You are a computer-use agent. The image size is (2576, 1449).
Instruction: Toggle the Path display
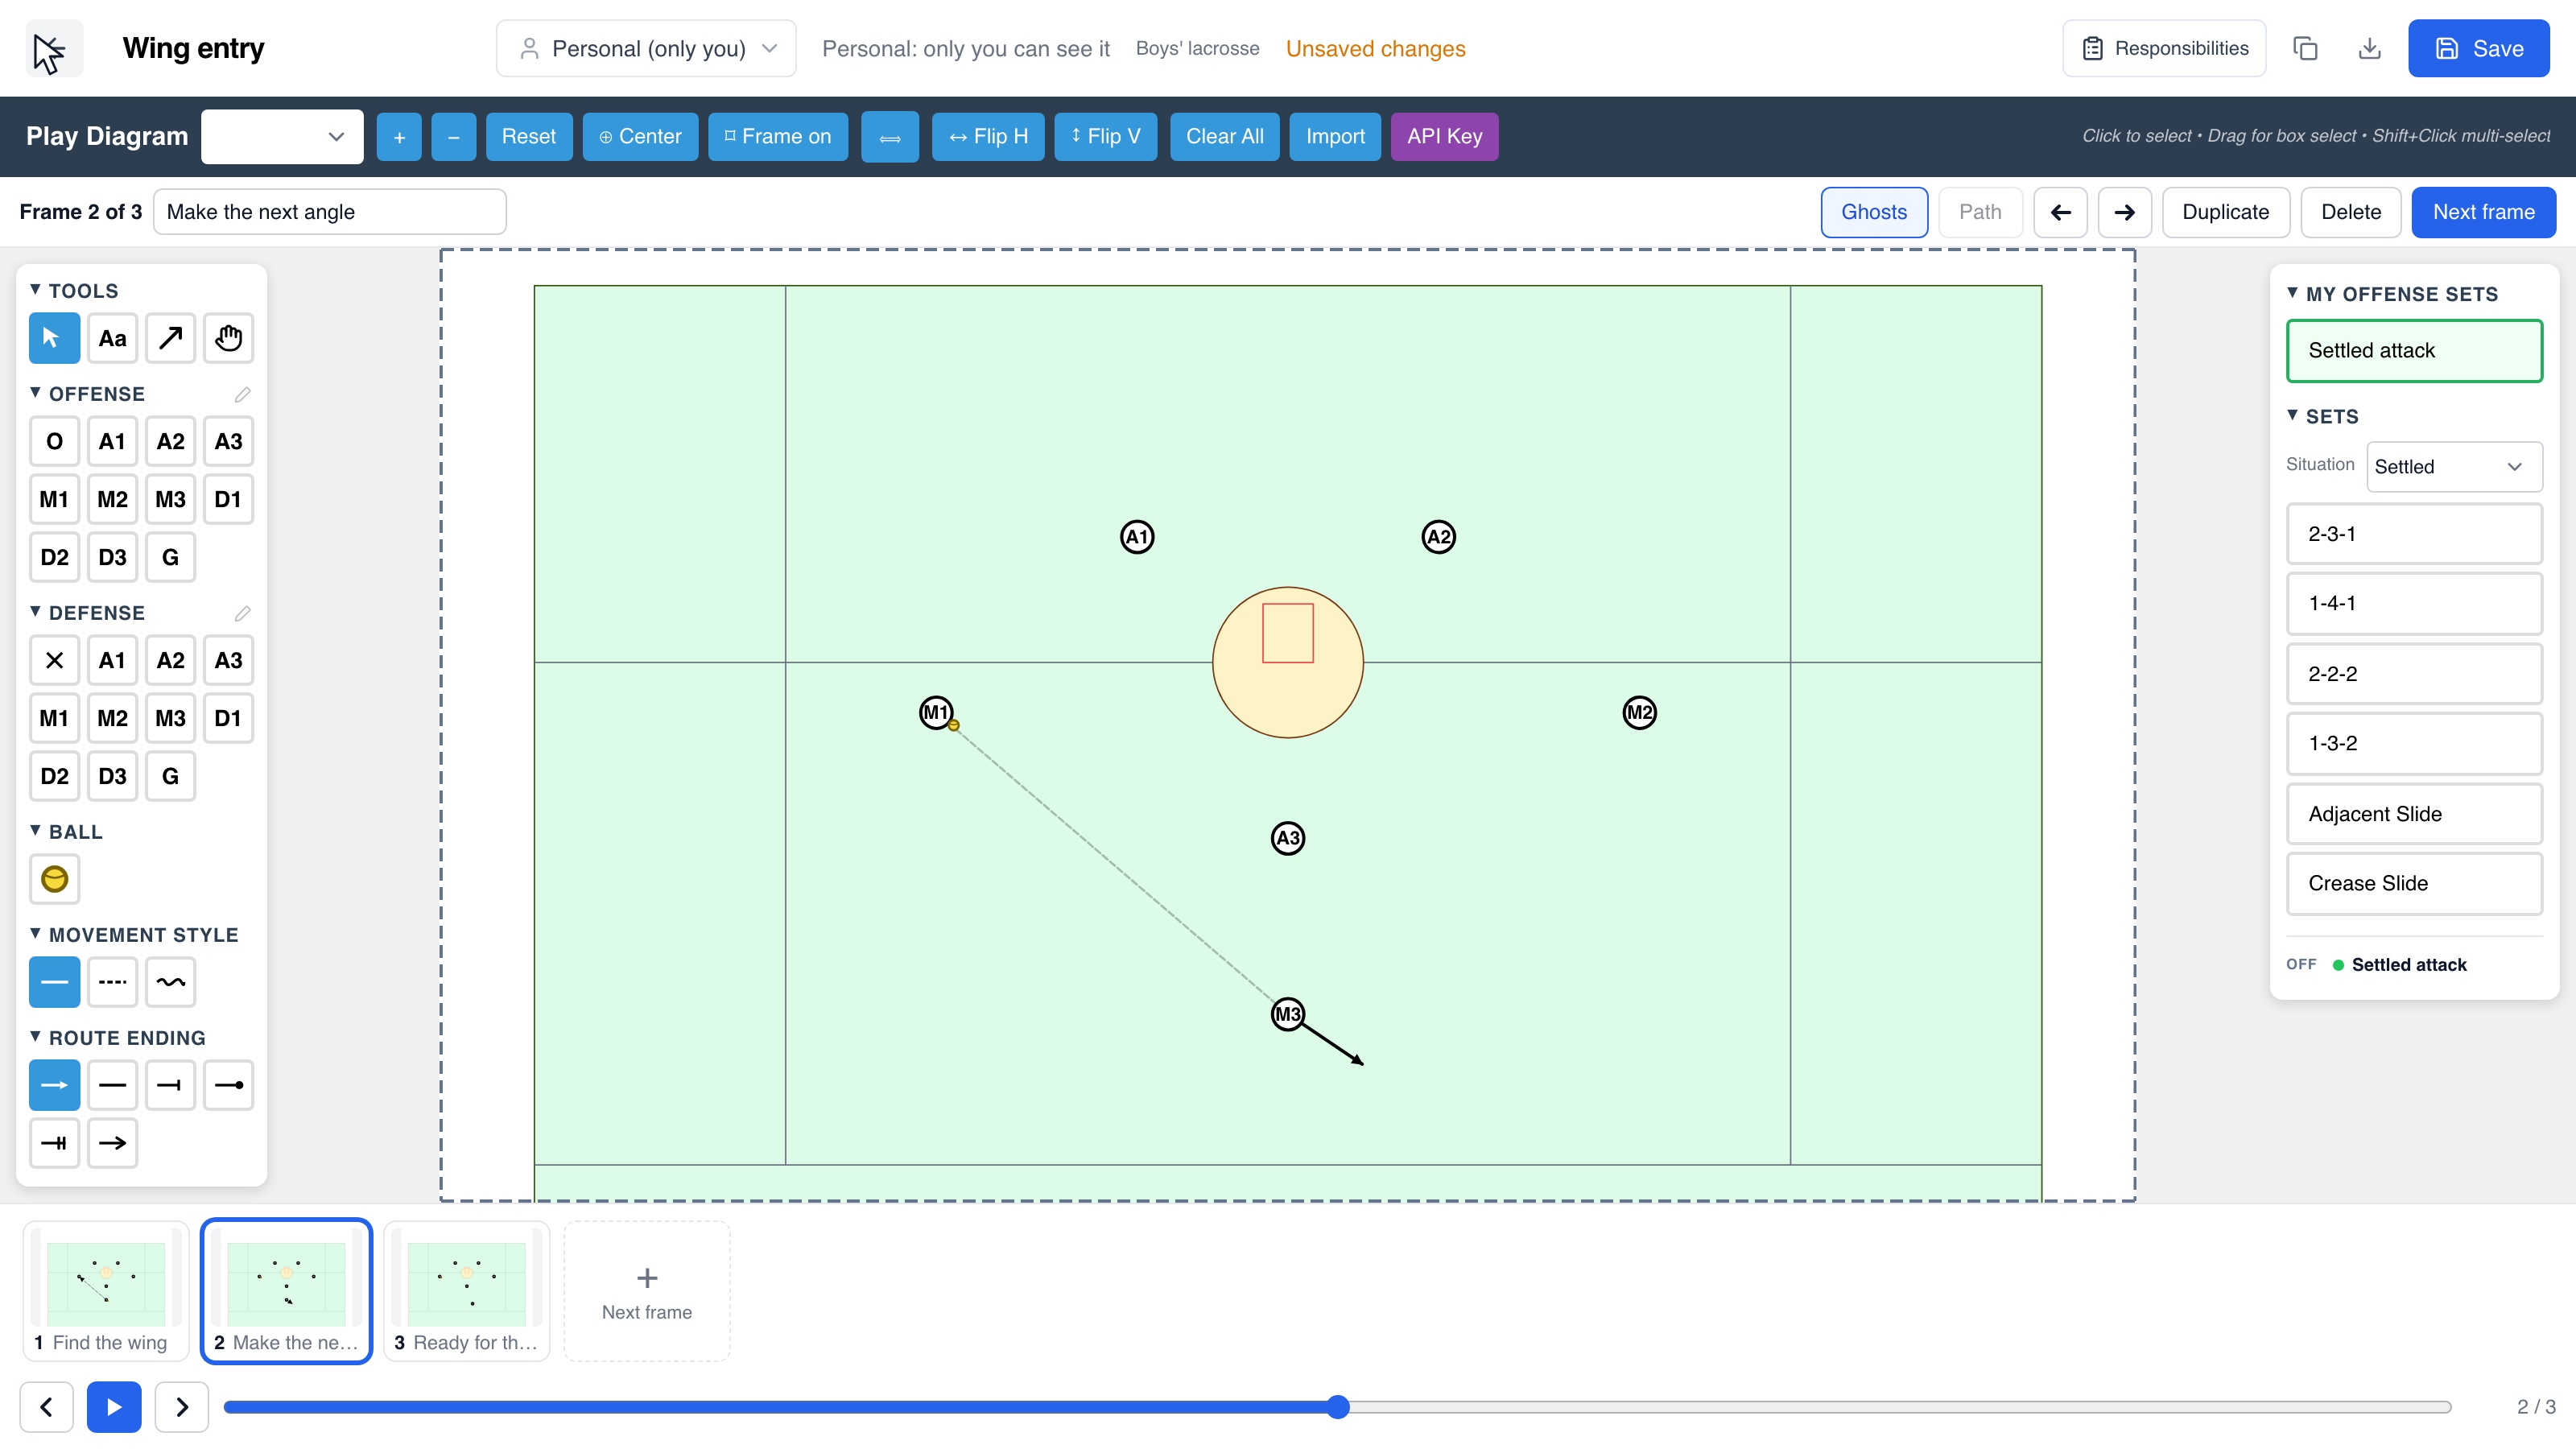[x=1980, y=212]
